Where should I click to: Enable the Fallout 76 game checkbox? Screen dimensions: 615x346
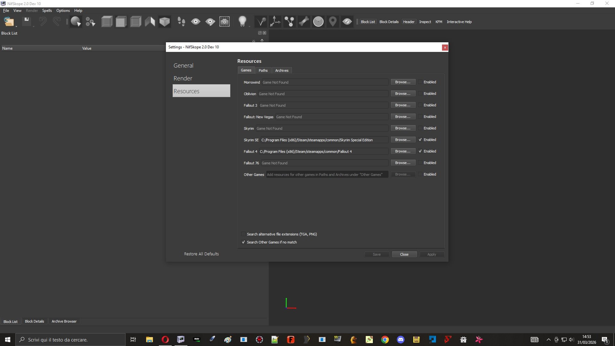(420, 163)
